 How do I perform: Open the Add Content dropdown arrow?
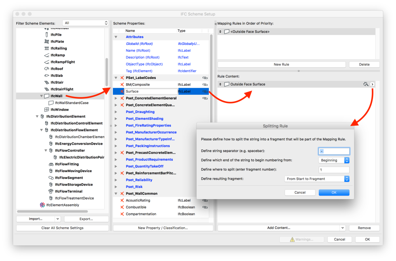click(x=342, y=228)
